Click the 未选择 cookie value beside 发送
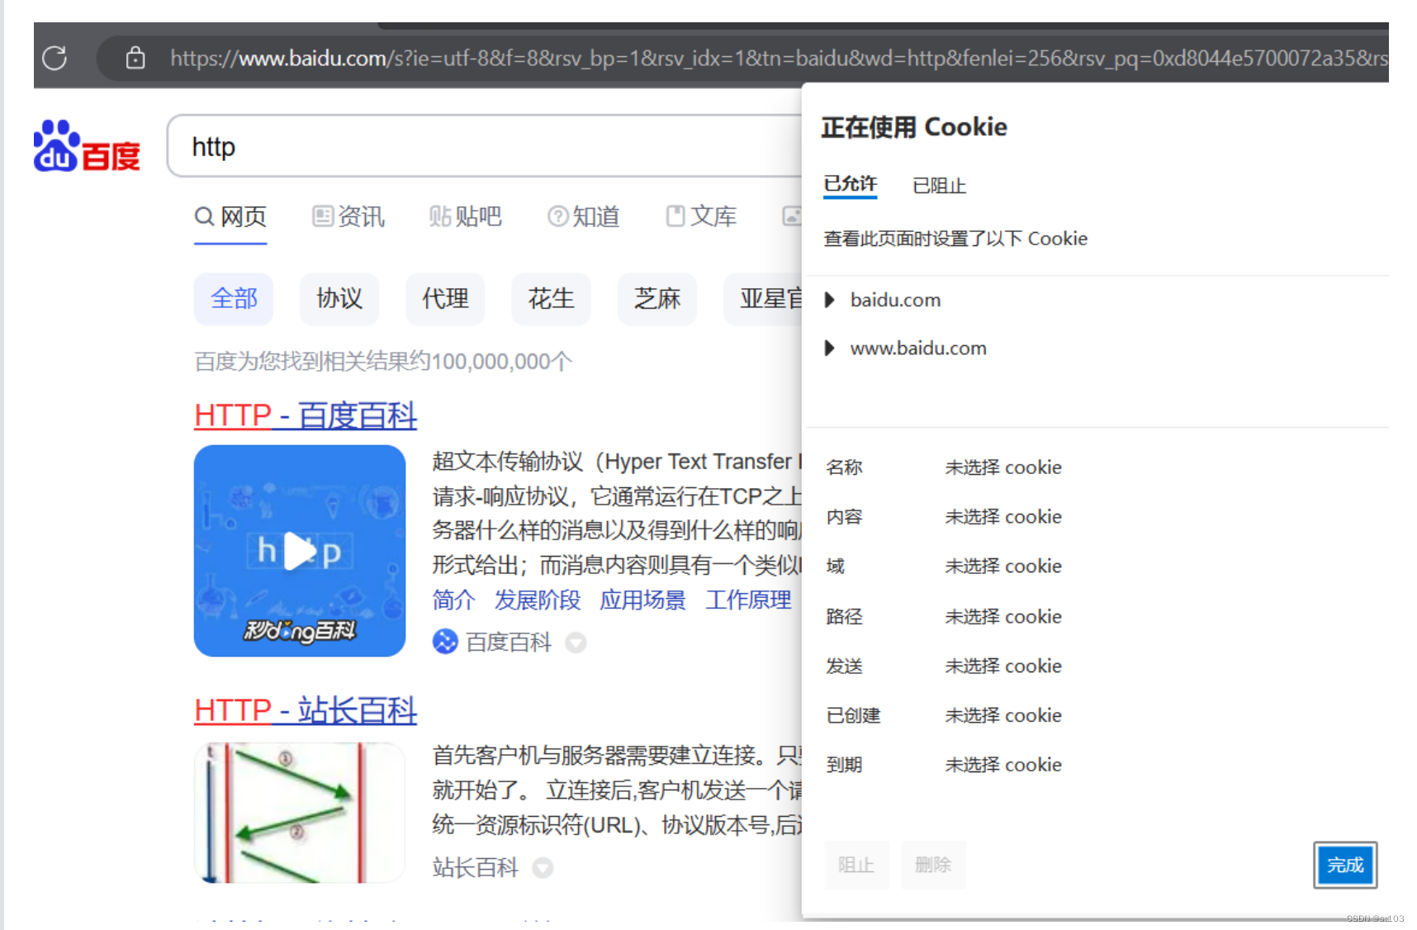The height and width of the screenshot is (930, 1417). point(1003,667)
